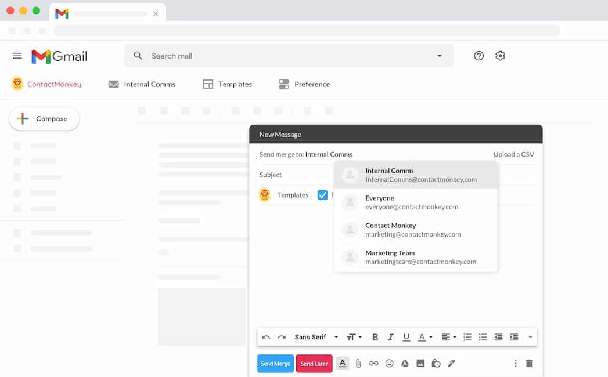The height and width of the screenshot is (377, 608).
Task: Open the main hamburger menu
Action: pyautogui.click(x=17, y=56)
